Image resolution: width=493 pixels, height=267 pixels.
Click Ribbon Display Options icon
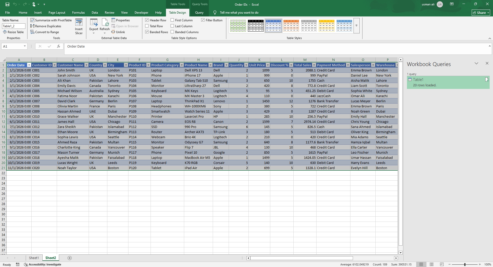pyautogui.click(x=452, y=4)
